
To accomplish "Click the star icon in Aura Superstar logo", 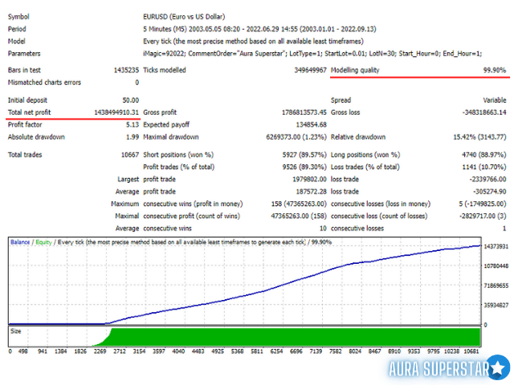I will [498, 367].
